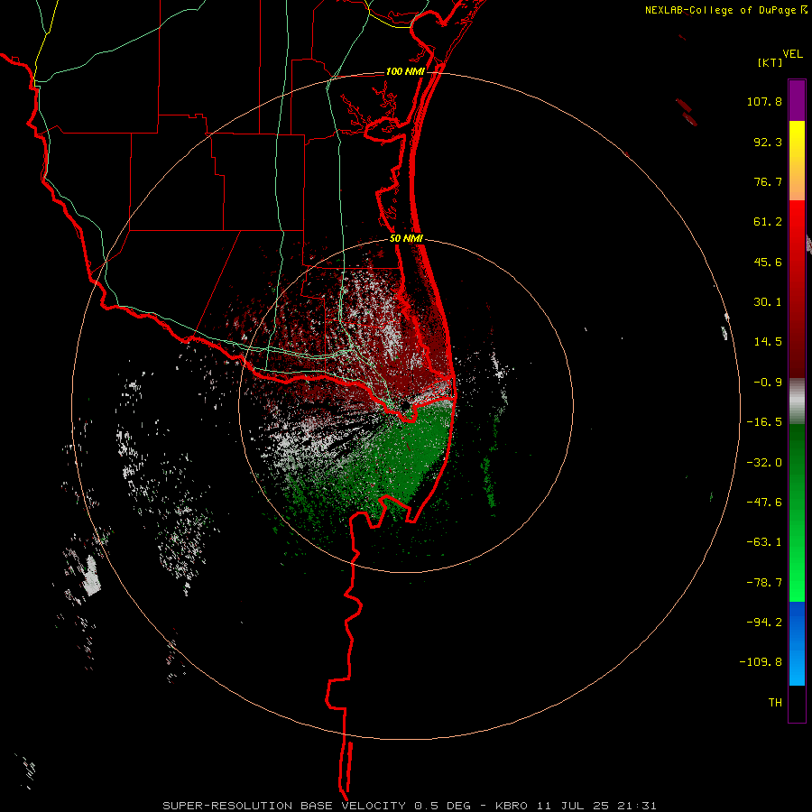Click the 30.1 legend value
This screenshot has width=812, height=812.
click(768, 302)
